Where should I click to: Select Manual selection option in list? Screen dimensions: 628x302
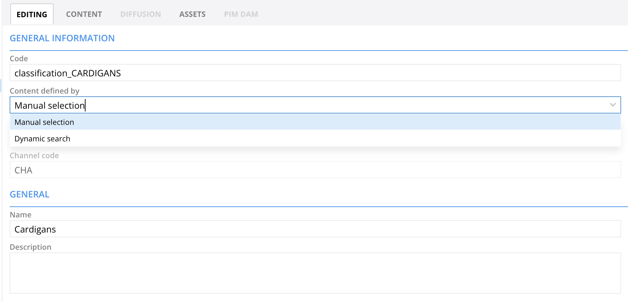[x=315, y=122]
